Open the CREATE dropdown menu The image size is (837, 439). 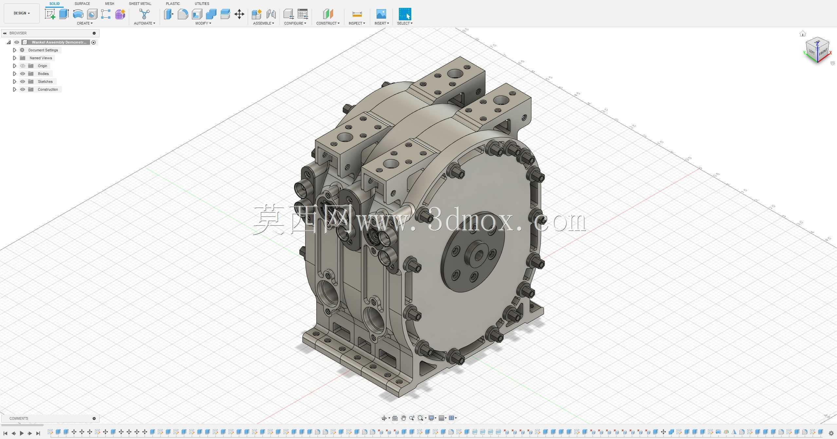(85, 23)
